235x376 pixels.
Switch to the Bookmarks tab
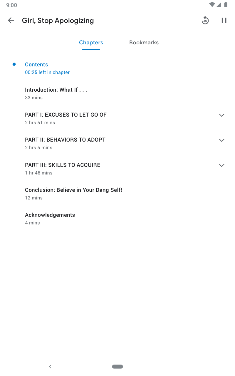tap(144, 43)
